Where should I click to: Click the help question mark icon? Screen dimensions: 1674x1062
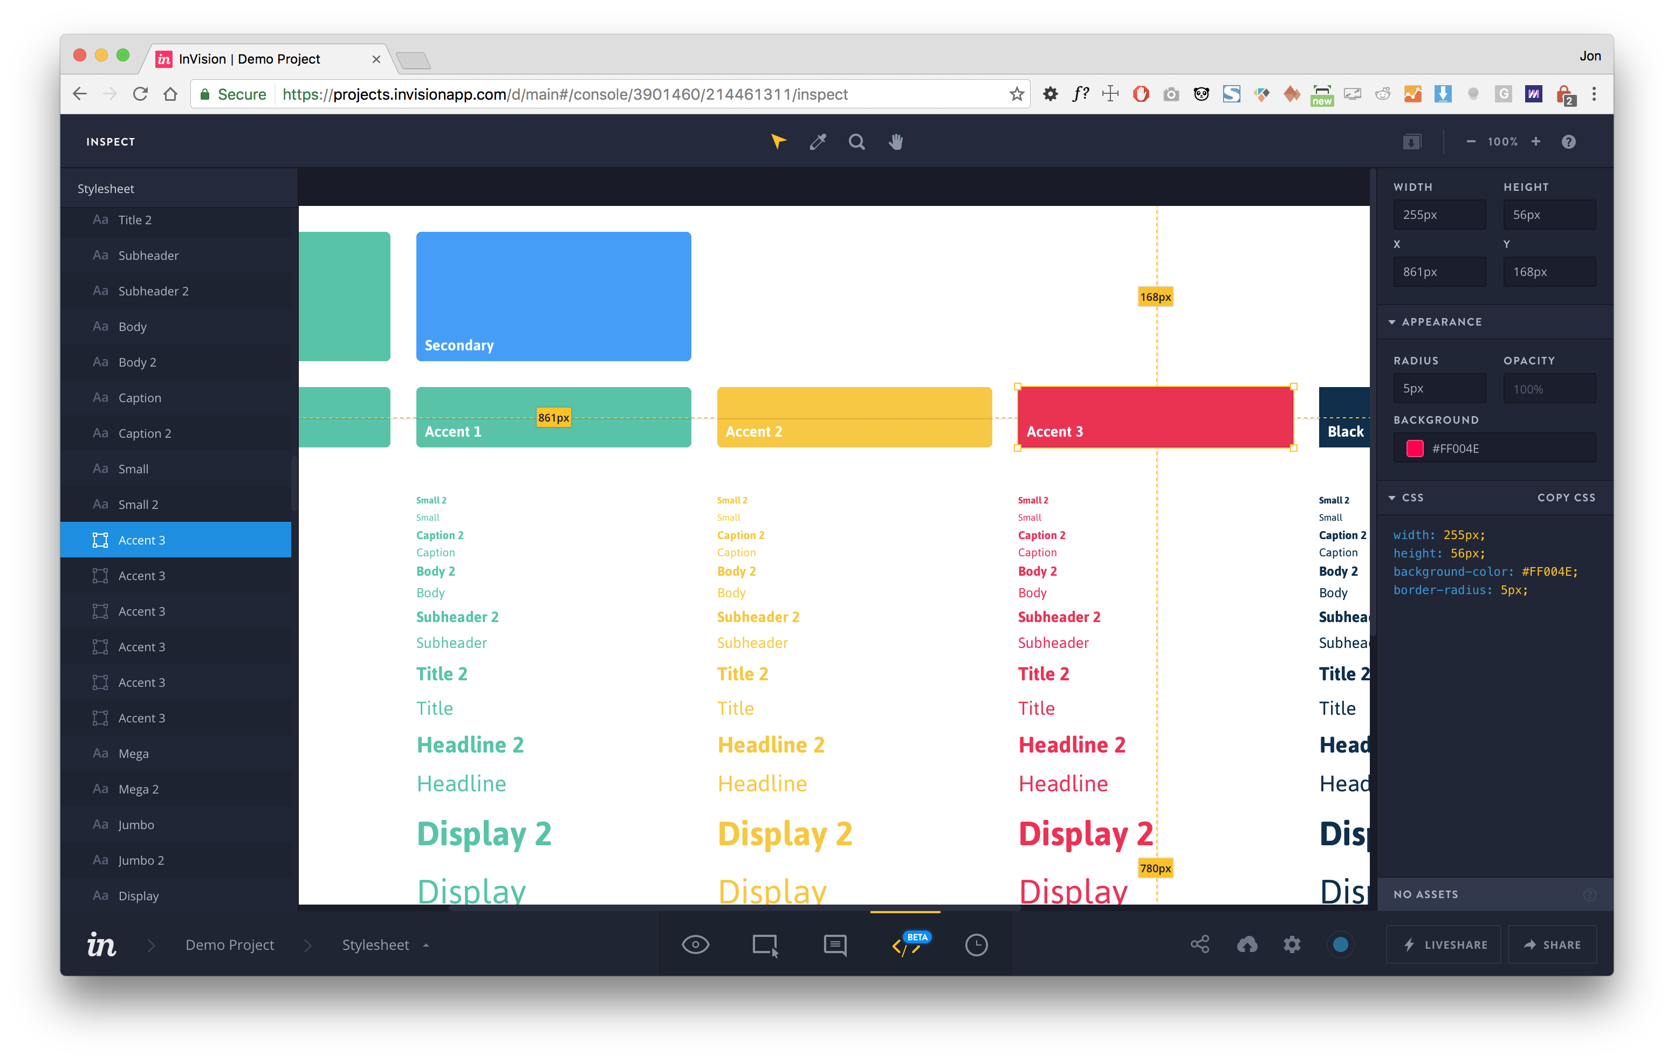(1568, 142)
